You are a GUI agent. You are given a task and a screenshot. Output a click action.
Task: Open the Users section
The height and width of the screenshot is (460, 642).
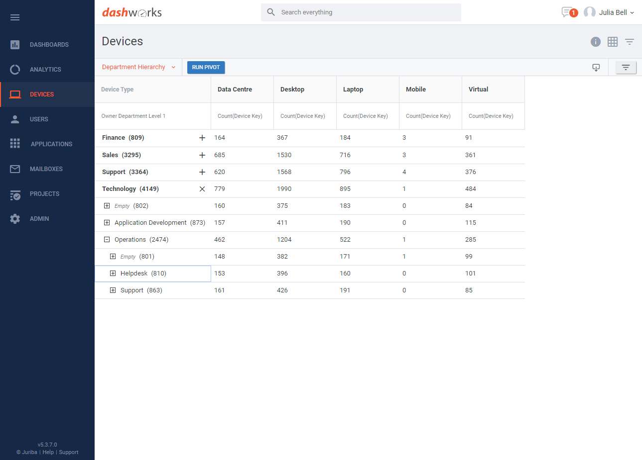tap(39, 119)
